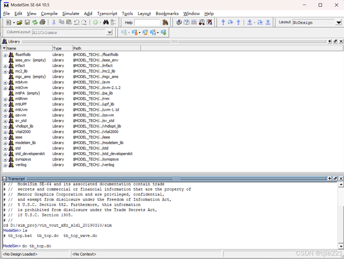Click the Step Over curved-arrow icon

click(x=230, y=22)
